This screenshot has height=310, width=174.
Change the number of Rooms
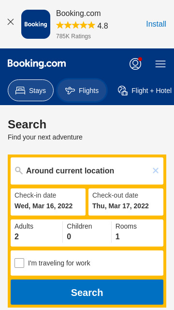[x=137, y=233]
